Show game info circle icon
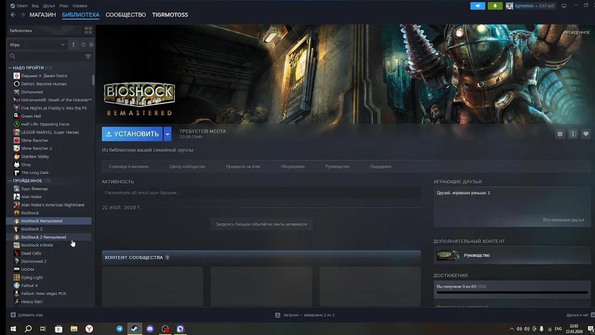 click(573, 134)
